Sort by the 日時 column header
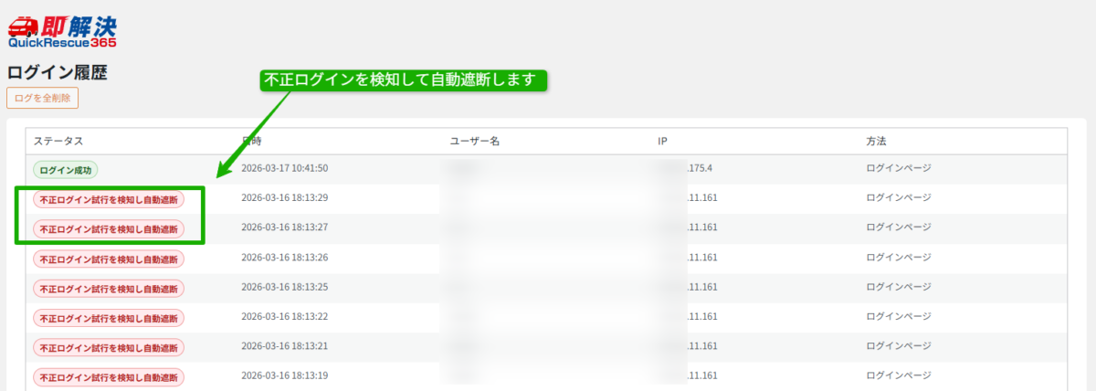The width and height of the screenshot is (1096, 391). 253,142
